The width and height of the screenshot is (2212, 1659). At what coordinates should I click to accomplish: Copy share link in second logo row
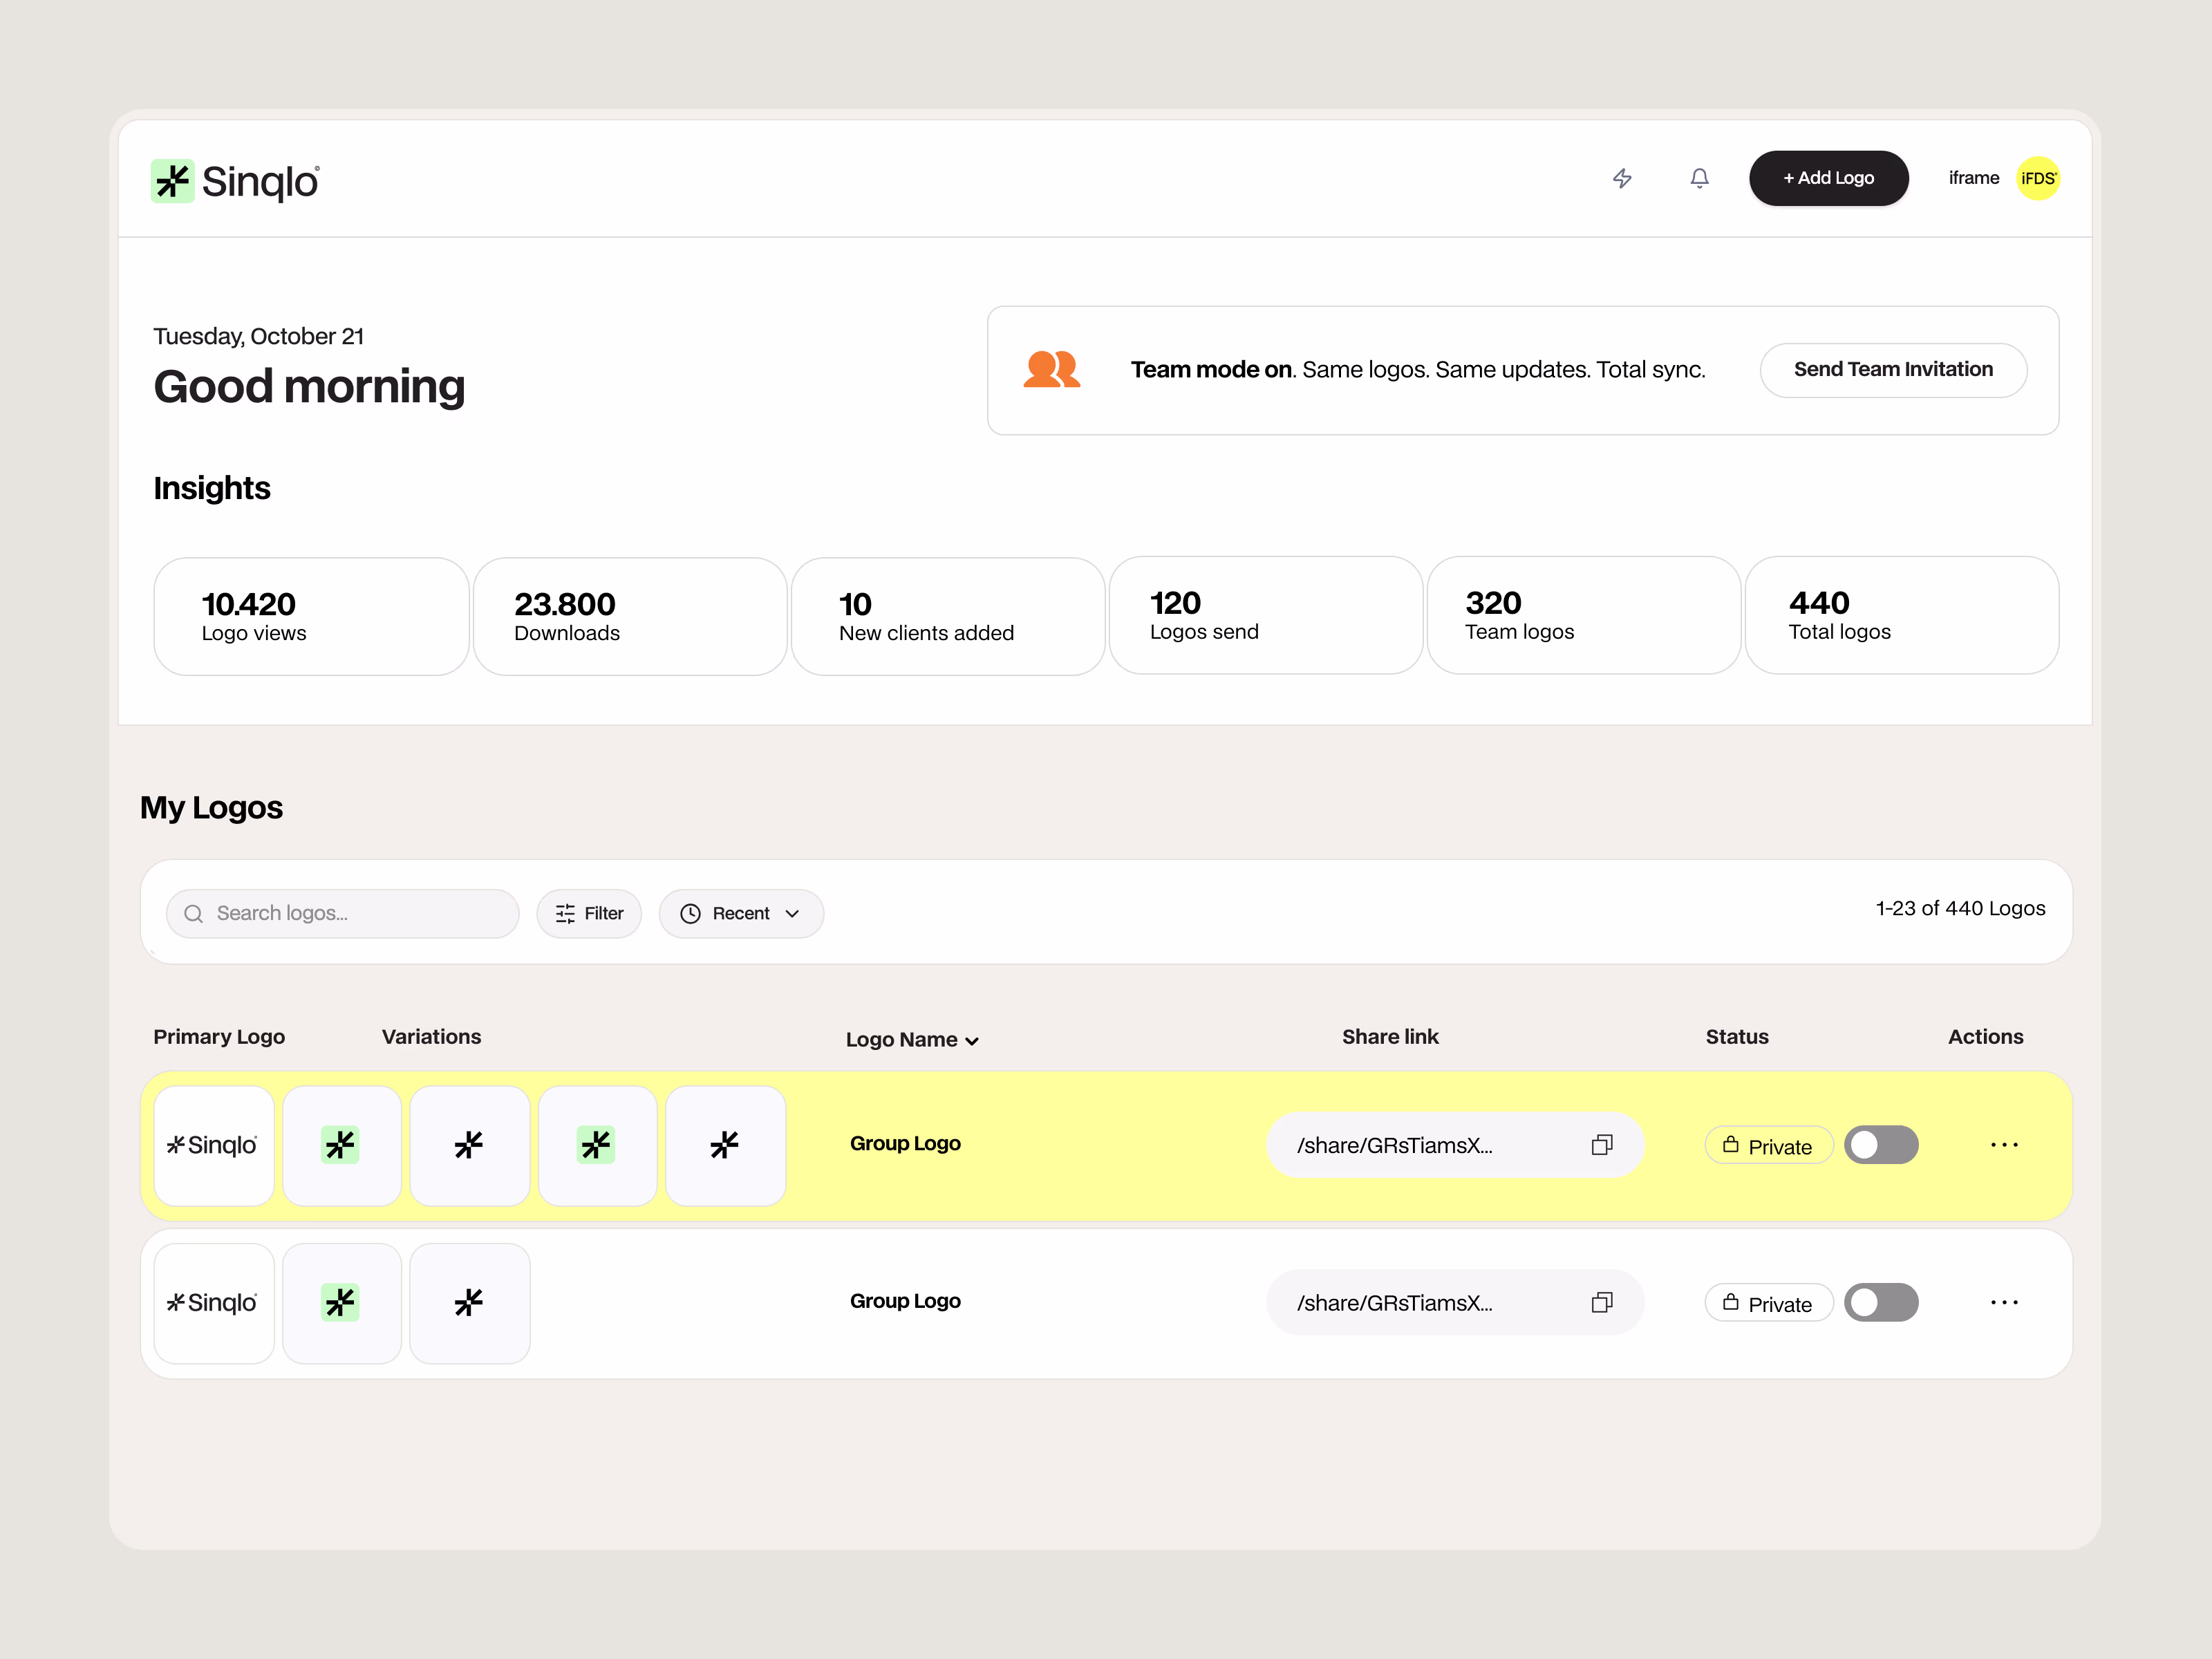coord(1601,1302)
